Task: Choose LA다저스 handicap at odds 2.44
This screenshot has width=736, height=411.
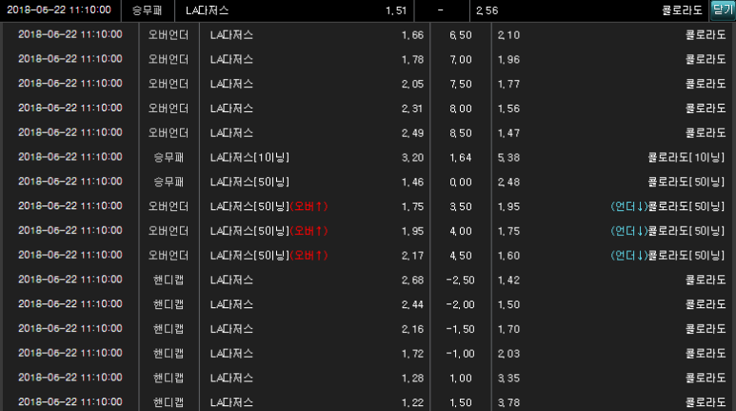Action: [314, 304]
